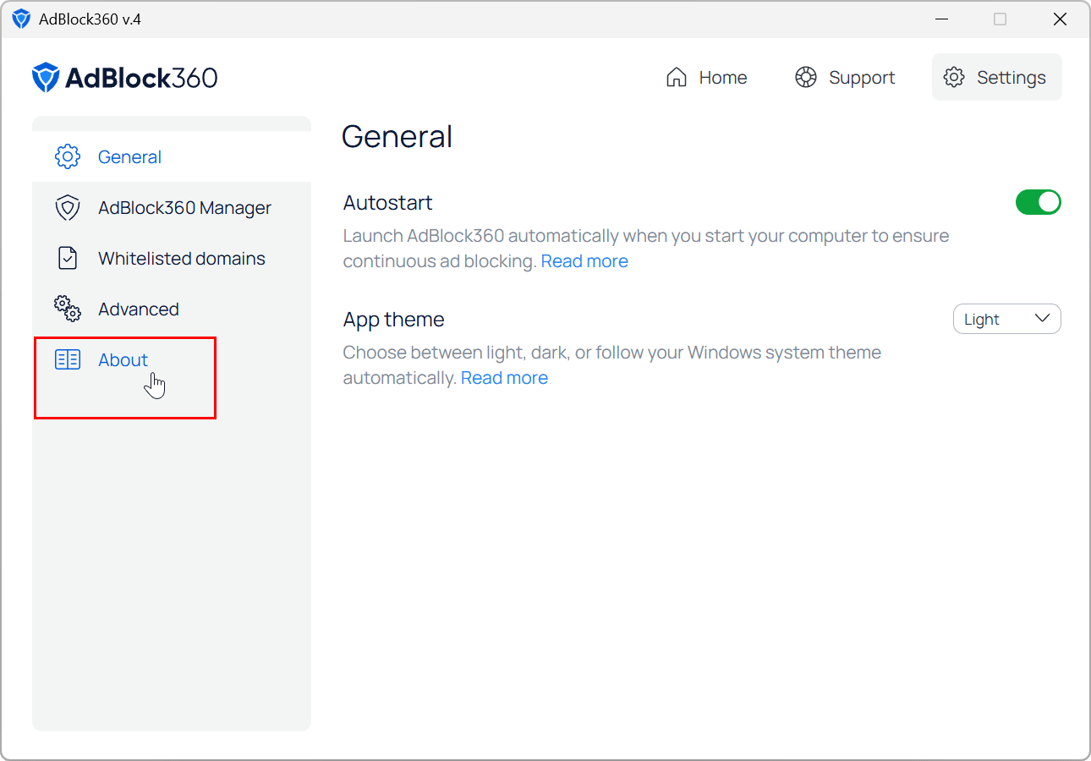
Task: Click the Advanced double-gear icon
Action: (68, 309)
